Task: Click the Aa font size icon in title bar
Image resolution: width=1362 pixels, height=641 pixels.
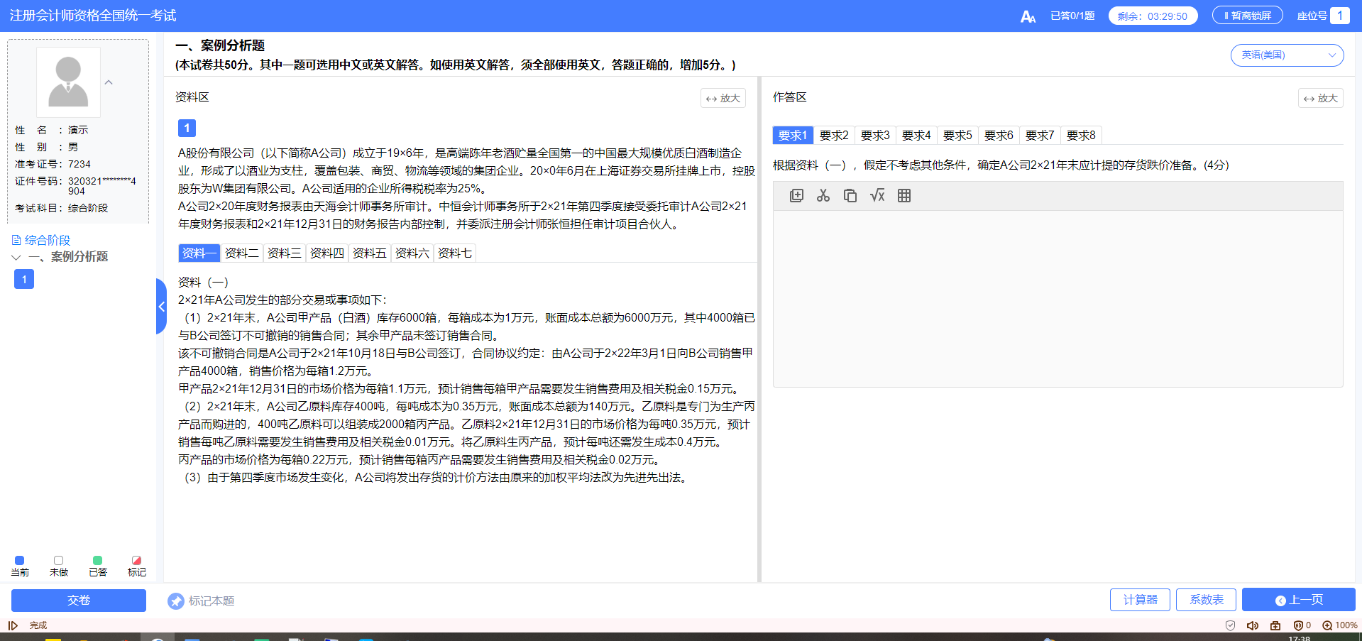Action: tap(1028, 15)
